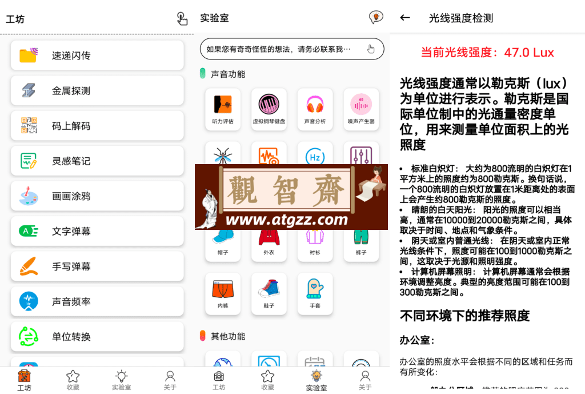
Task: Tap the 如果您有奇奇怪怪的想法 contact bar
Action: [x=292, y=49]
